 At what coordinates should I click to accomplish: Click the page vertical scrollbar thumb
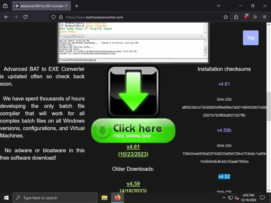[x=269, y=107]
